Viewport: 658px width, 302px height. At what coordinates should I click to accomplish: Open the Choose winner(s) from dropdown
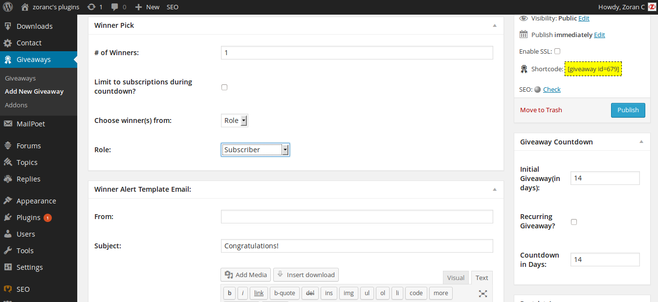pos(235,121)
